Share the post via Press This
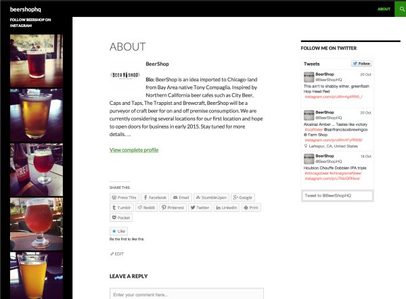The image size is (406, 299). (x=125, y=198)
